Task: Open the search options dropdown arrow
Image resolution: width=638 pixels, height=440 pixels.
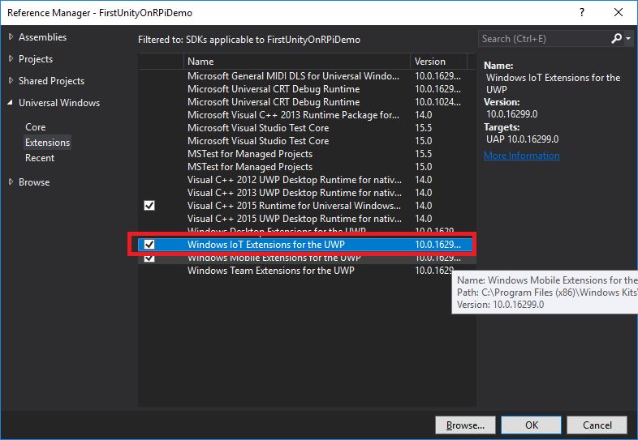Action: pos(628,39)
